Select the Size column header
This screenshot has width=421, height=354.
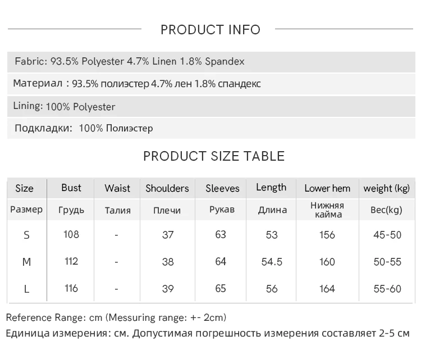coord(24,188)
